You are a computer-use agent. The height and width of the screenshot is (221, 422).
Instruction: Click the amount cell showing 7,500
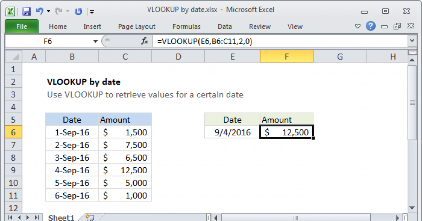coord(125,145)
